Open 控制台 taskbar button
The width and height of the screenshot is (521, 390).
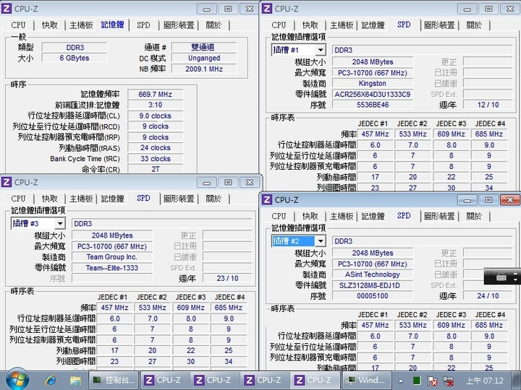point(114,380)
